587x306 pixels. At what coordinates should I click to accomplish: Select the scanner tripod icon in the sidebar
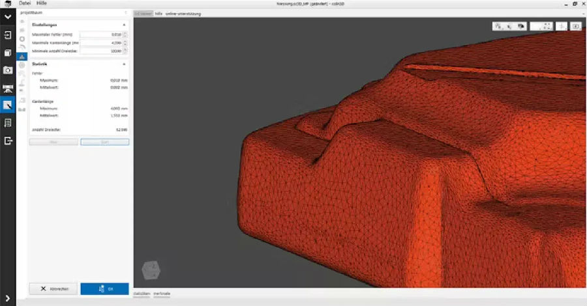click(8, 89)
